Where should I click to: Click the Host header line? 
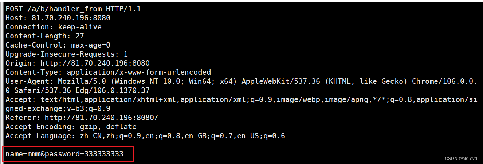(58, 18)
